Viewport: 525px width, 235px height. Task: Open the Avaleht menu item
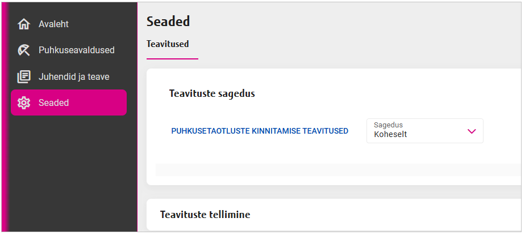(53, 24)
